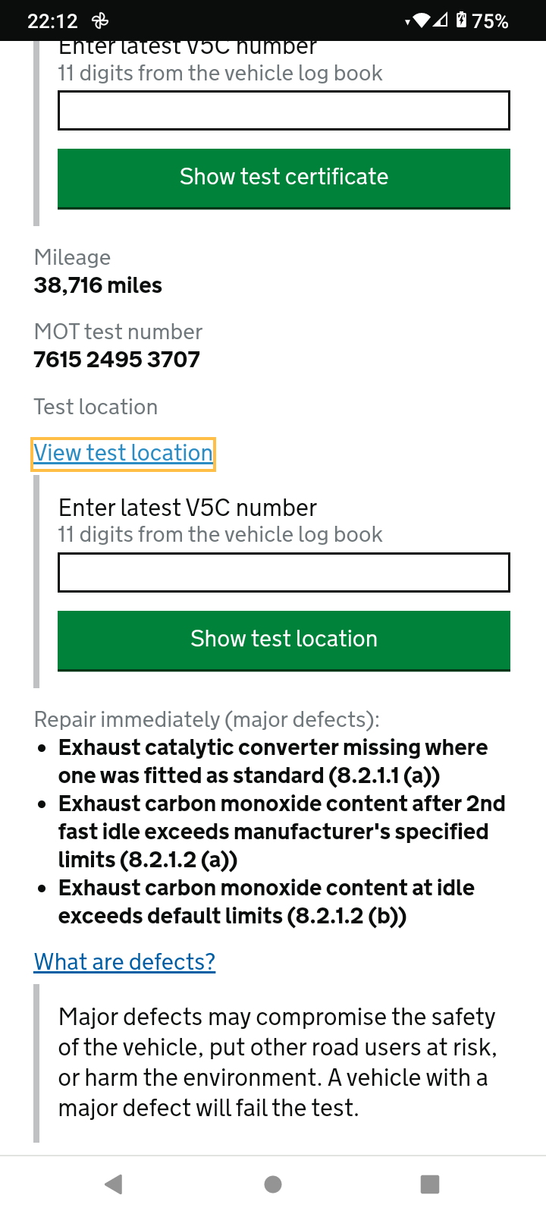Click the Show test certificate button
The width and height of the screenshot is (546, 1214).
pyautogui.click(x=284, y=178)
